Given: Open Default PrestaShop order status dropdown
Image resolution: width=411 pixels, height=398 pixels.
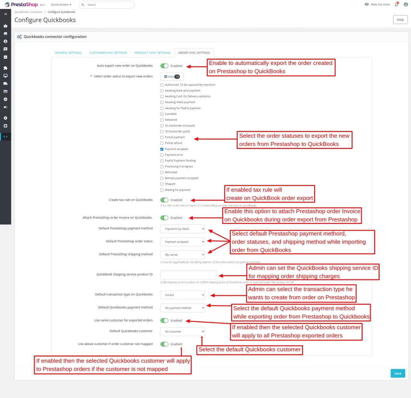Looking at the screenshot, I should [x=183, y=242].
